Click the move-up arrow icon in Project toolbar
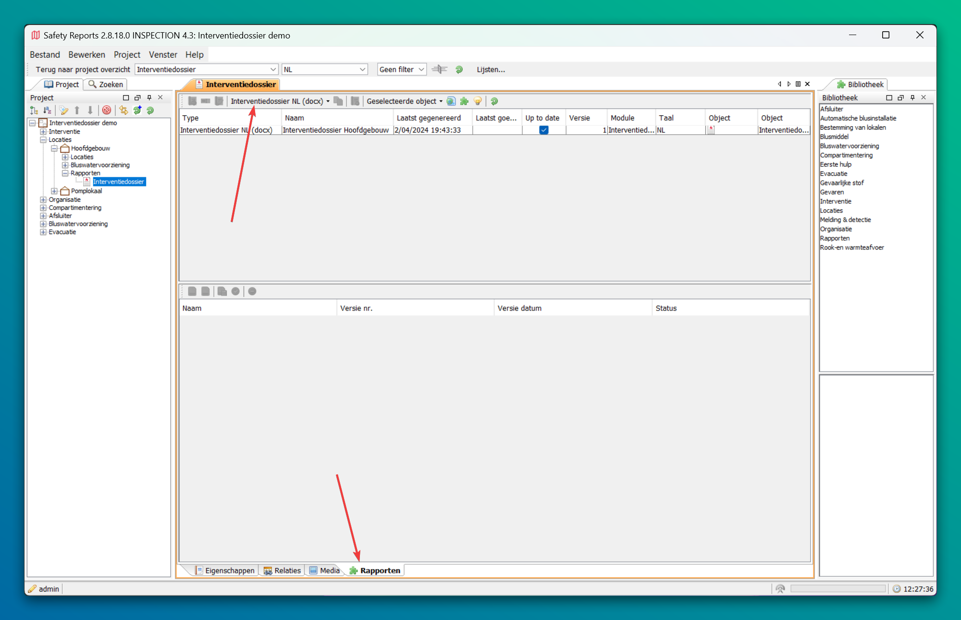This screenshot has width=961, height=620. [77, 111]
